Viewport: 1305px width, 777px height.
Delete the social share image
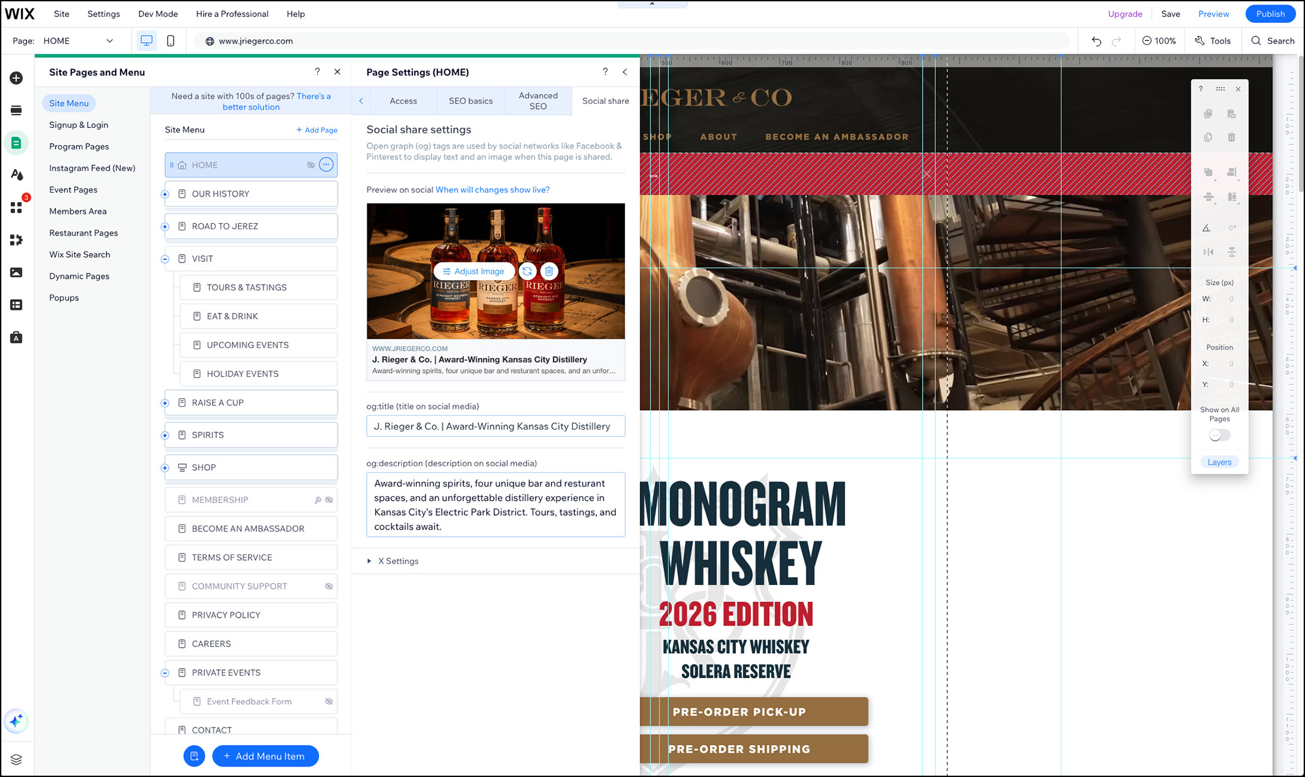[x=549, y=271]
